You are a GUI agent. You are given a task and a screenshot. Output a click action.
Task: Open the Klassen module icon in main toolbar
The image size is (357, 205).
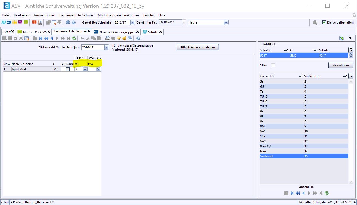click(9, 22)
